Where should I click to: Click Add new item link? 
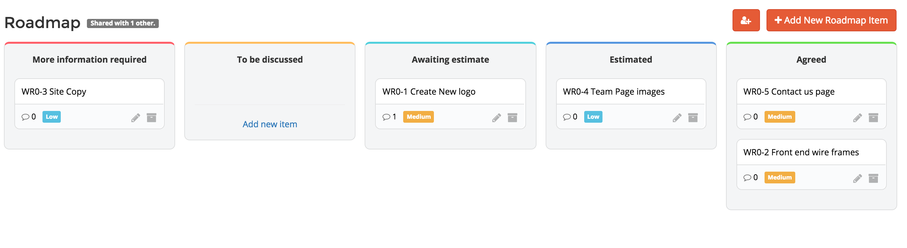(x=270, y=124)
